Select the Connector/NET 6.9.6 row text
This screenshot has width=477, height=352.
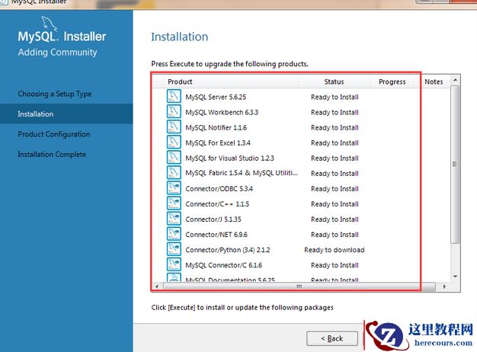point(216,235)
